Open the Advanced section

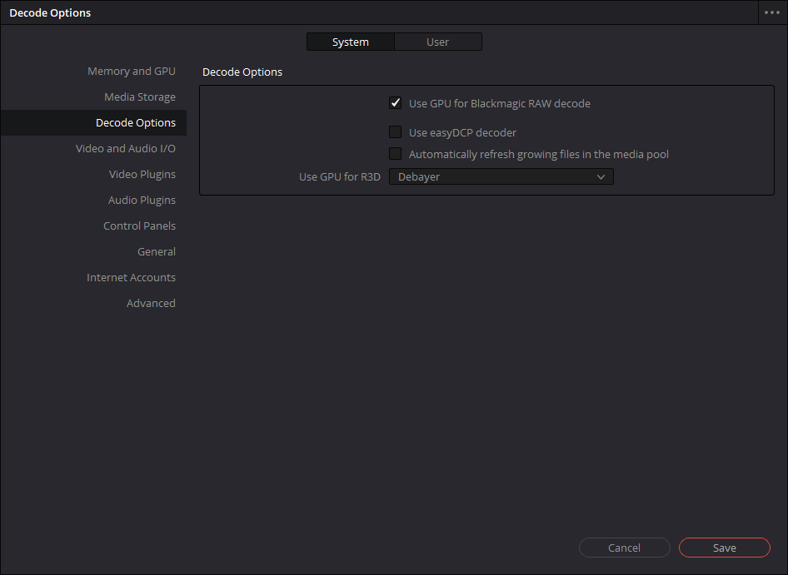click(151, 304)
